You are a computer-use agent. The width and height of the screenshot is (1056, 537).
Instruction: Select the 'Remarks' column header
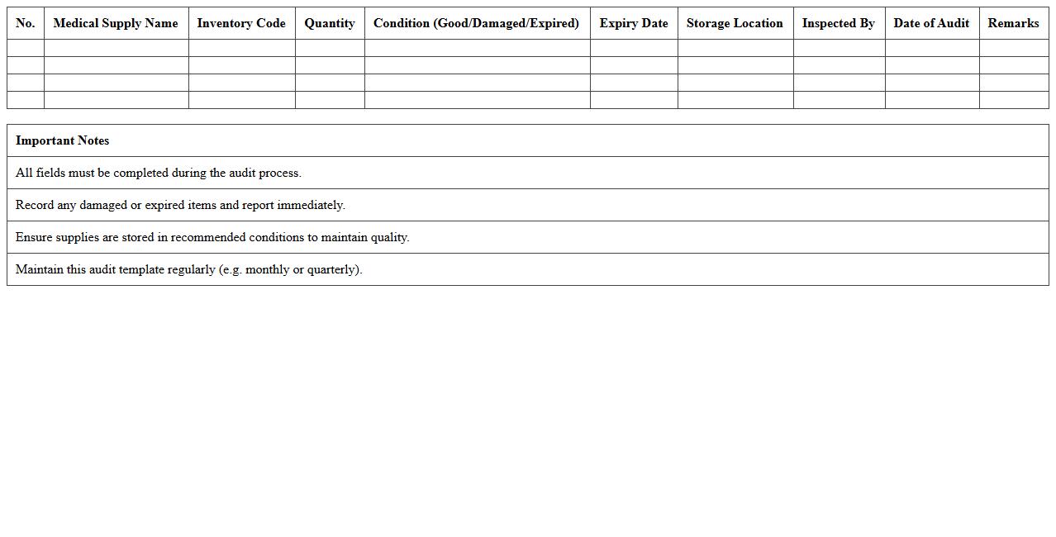(x=1013, y=23)
